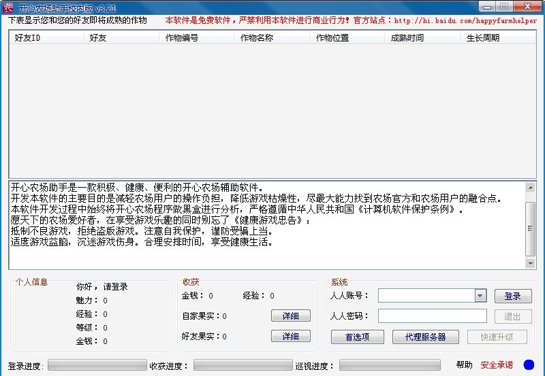Click the text area scroll-down arrow
Image resolution: width=545 pixels, height=376 pixels.
[x=531, y=263]
